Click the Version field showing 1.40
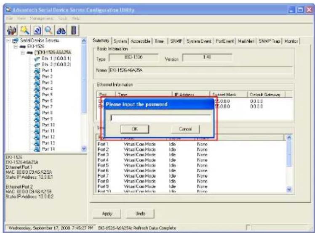This screenshot has height=233, width=315. 207,58
